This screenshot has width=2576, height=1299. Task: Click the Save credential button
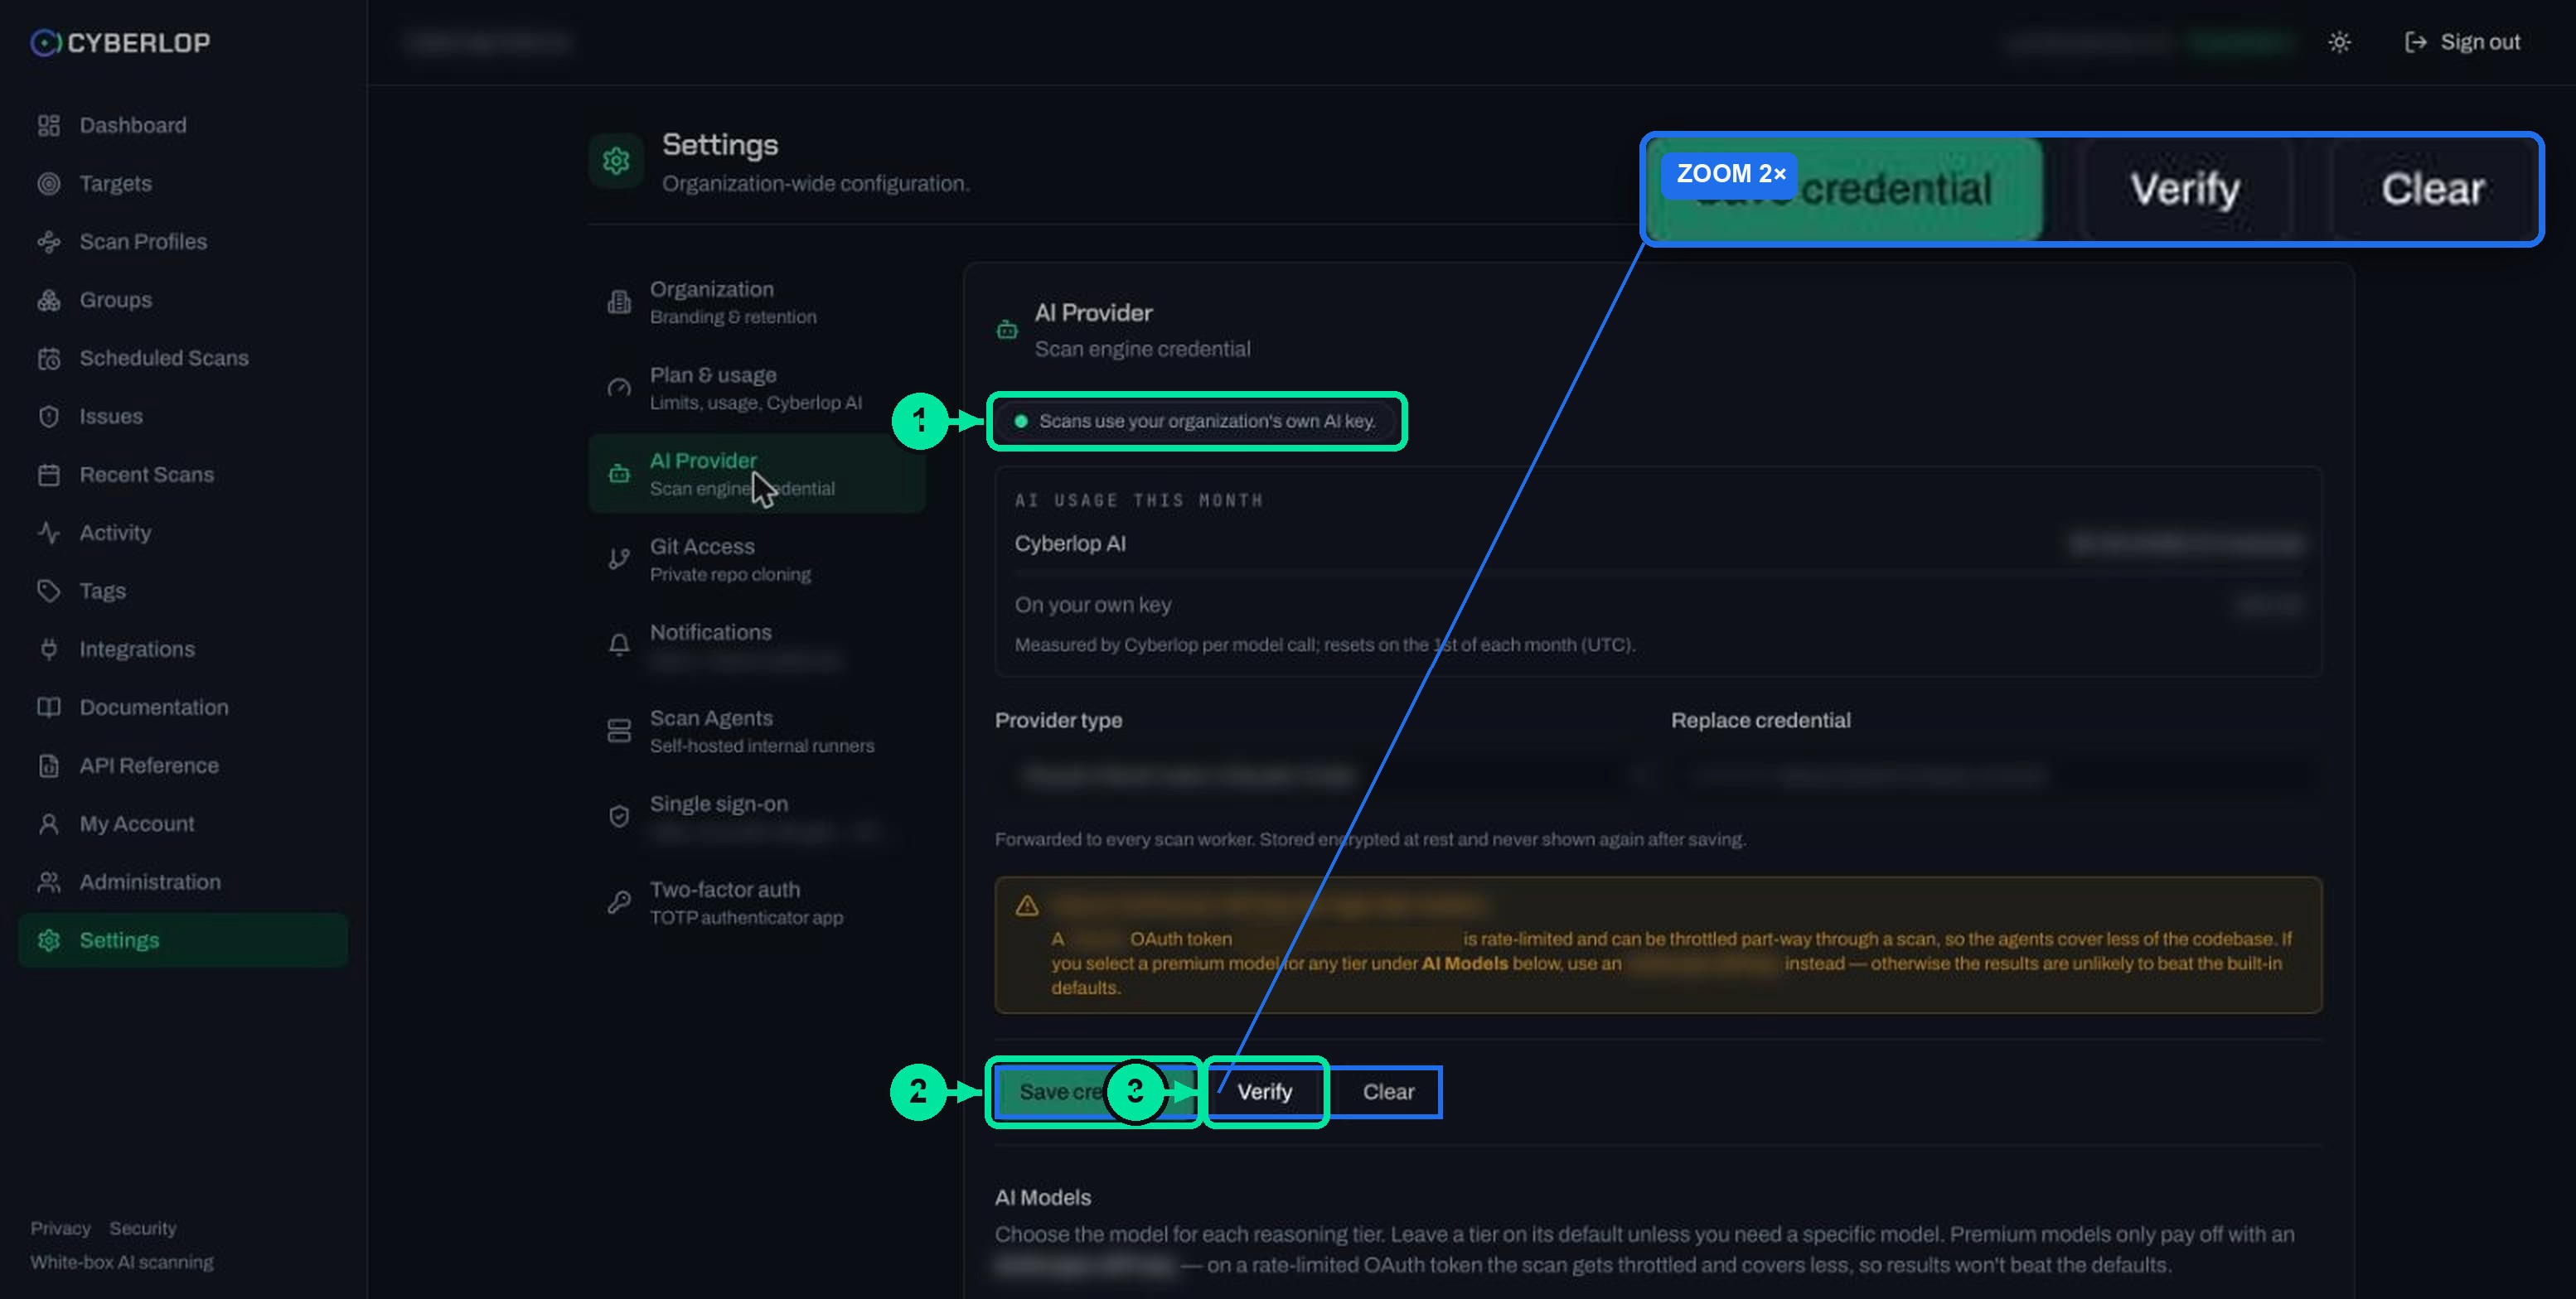pos(1096,1092)
